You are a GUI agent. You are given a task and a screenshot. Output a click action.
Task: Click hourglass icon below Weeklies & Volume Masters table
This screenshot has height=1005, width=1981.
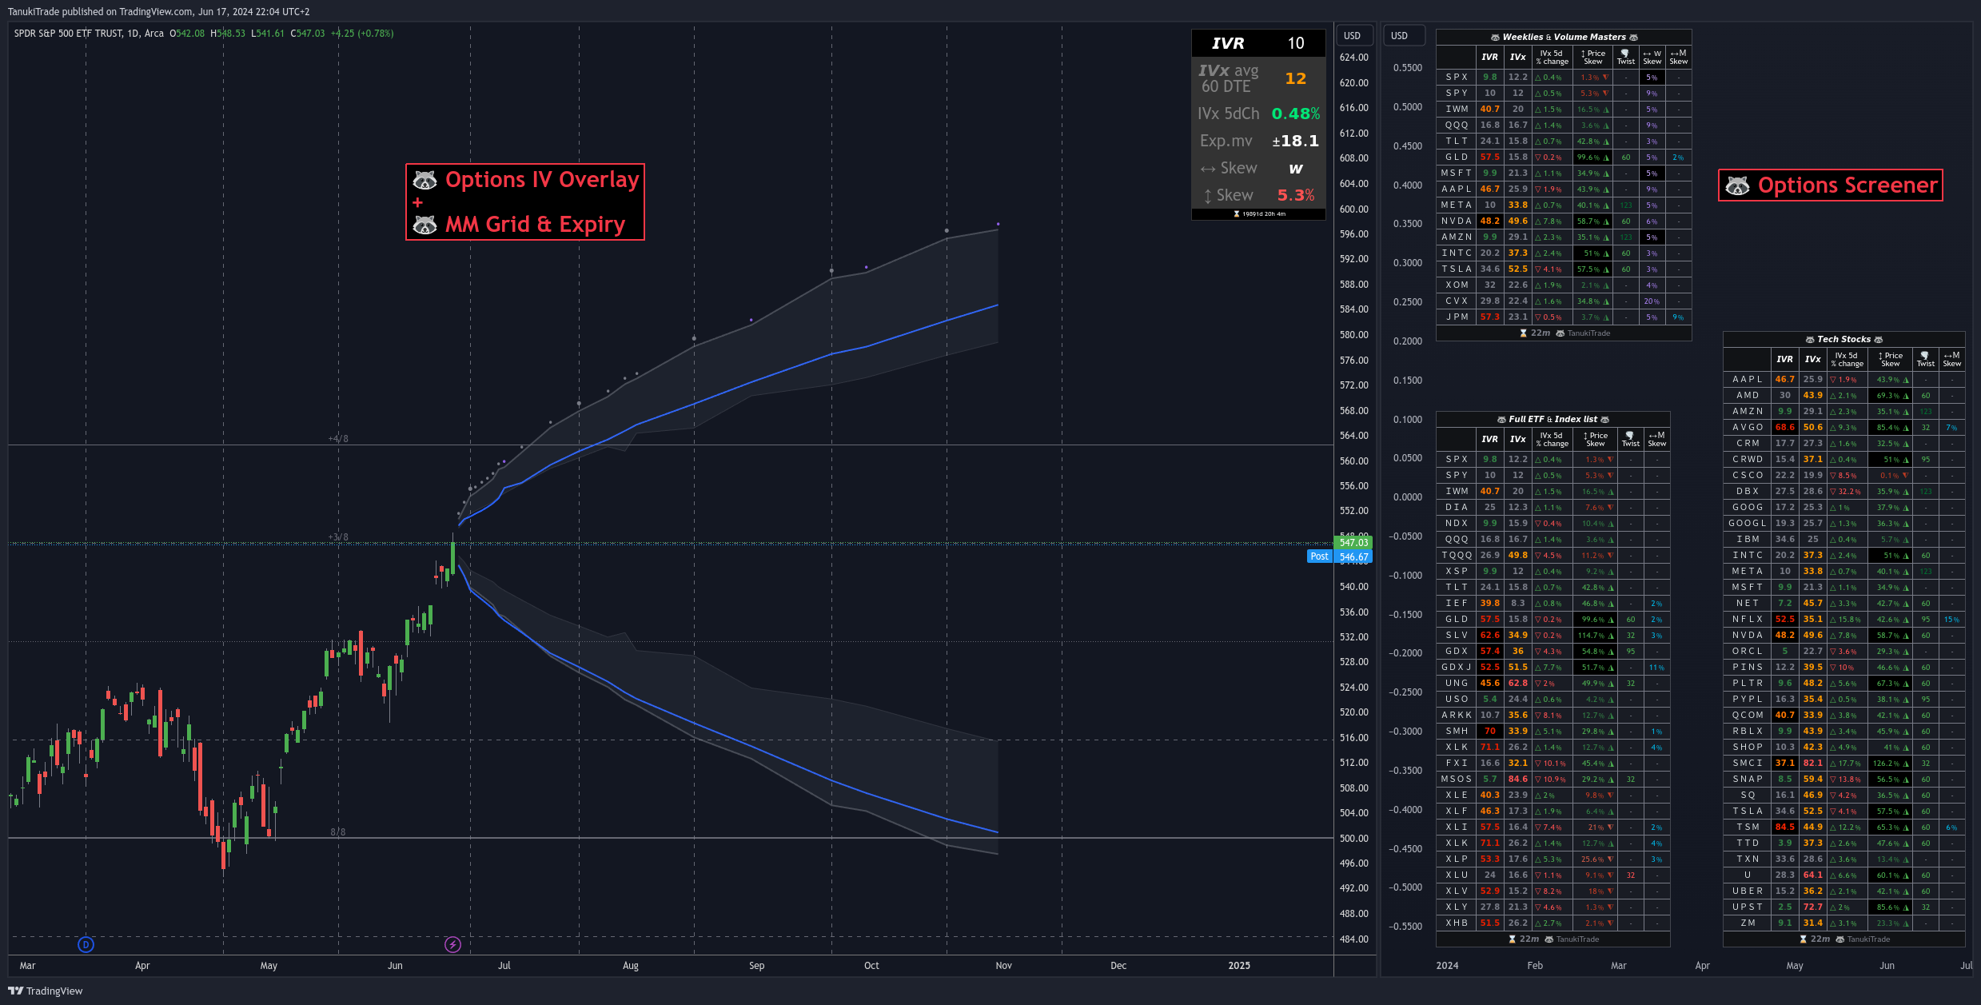point(1523,333)
